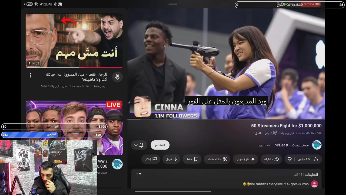Tap the bottom home gesture bar
This screenshot has width=346, height=195.
tap(173, 192)
